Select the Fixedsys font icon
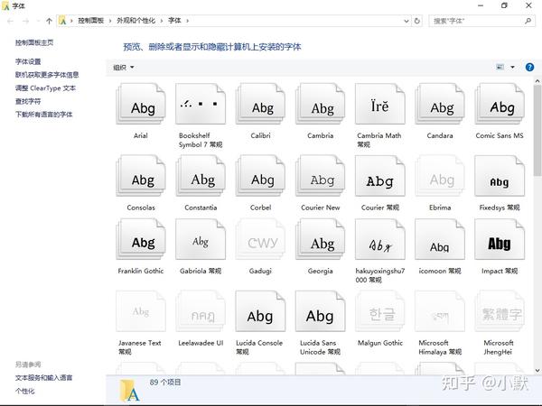Image resolution: width=542 pixels, height=406 pixels. coord(500,176)
